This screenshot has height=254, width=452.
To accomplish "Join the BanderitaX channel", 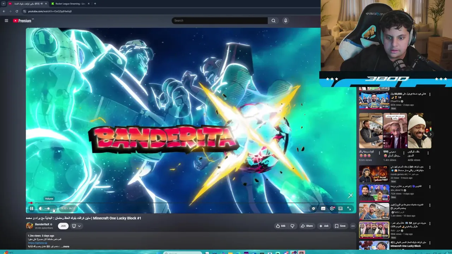I will click(63, 226).
